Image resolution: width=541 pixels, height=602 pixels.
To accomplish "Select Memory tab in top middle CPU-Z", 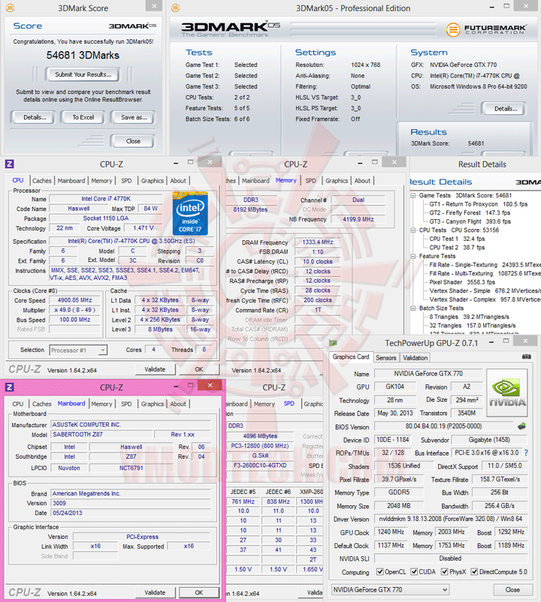I will click(286, 180).
